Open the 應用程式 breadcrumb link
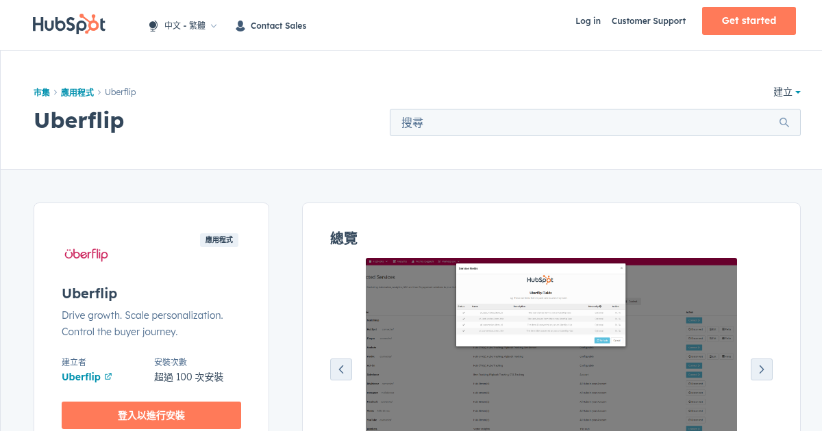The height and width of the screenshot is (431, 822). (77, 92)
